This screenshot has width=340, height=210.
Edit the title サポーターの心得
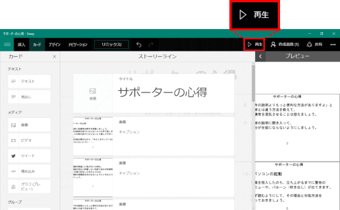click(162, 92)
